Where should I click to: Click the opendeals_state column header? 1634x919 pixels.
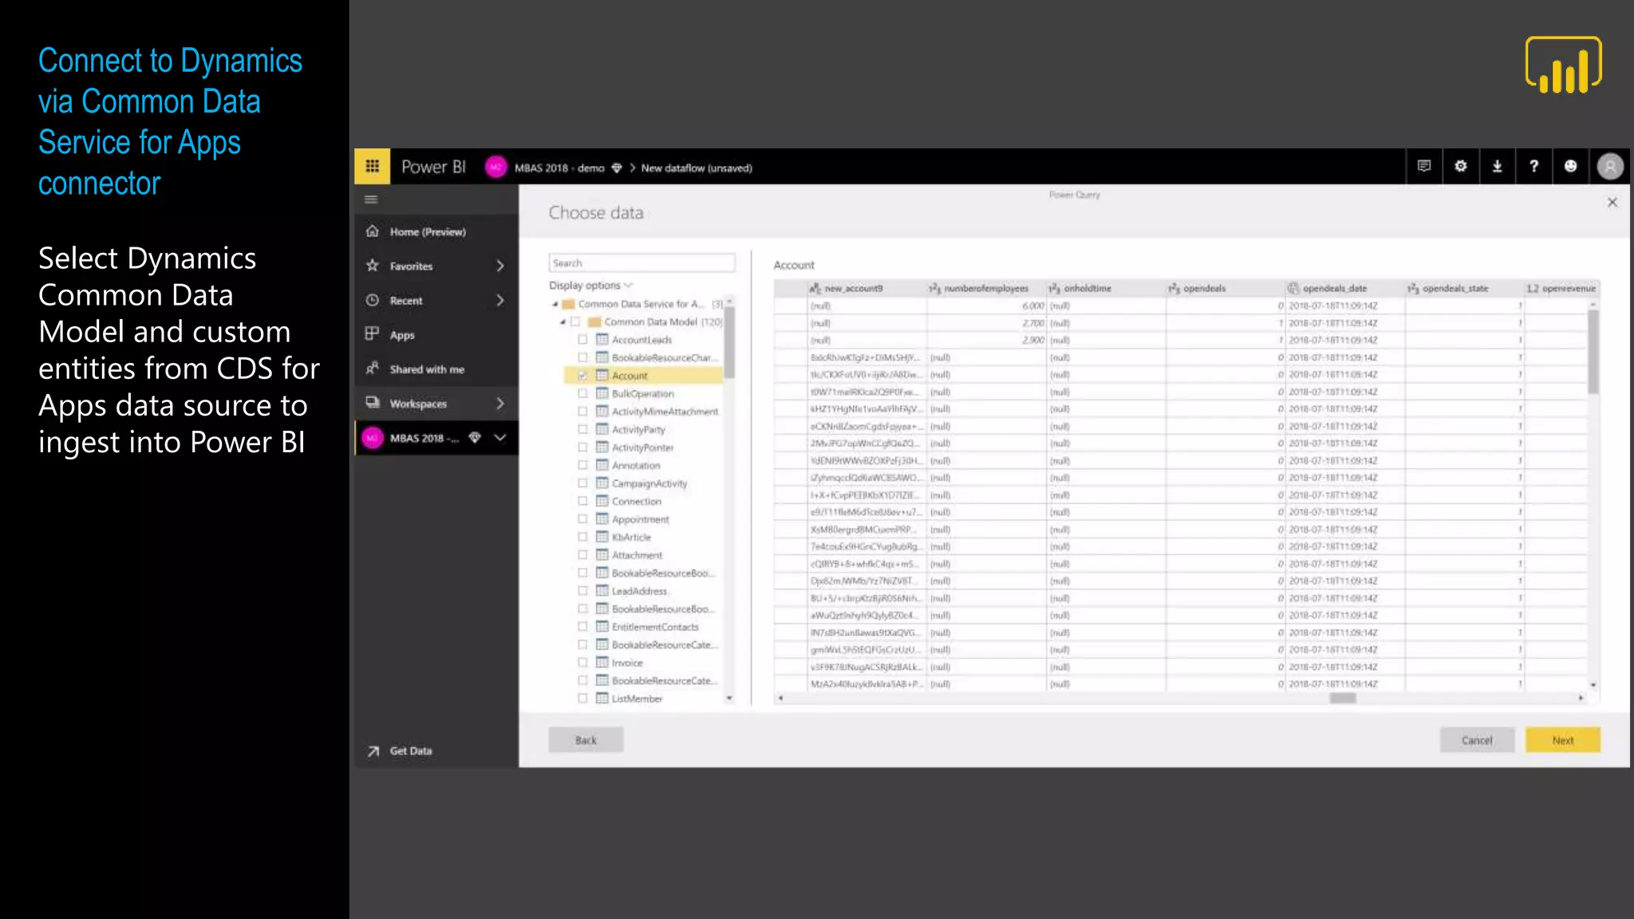pos(1465,288)
